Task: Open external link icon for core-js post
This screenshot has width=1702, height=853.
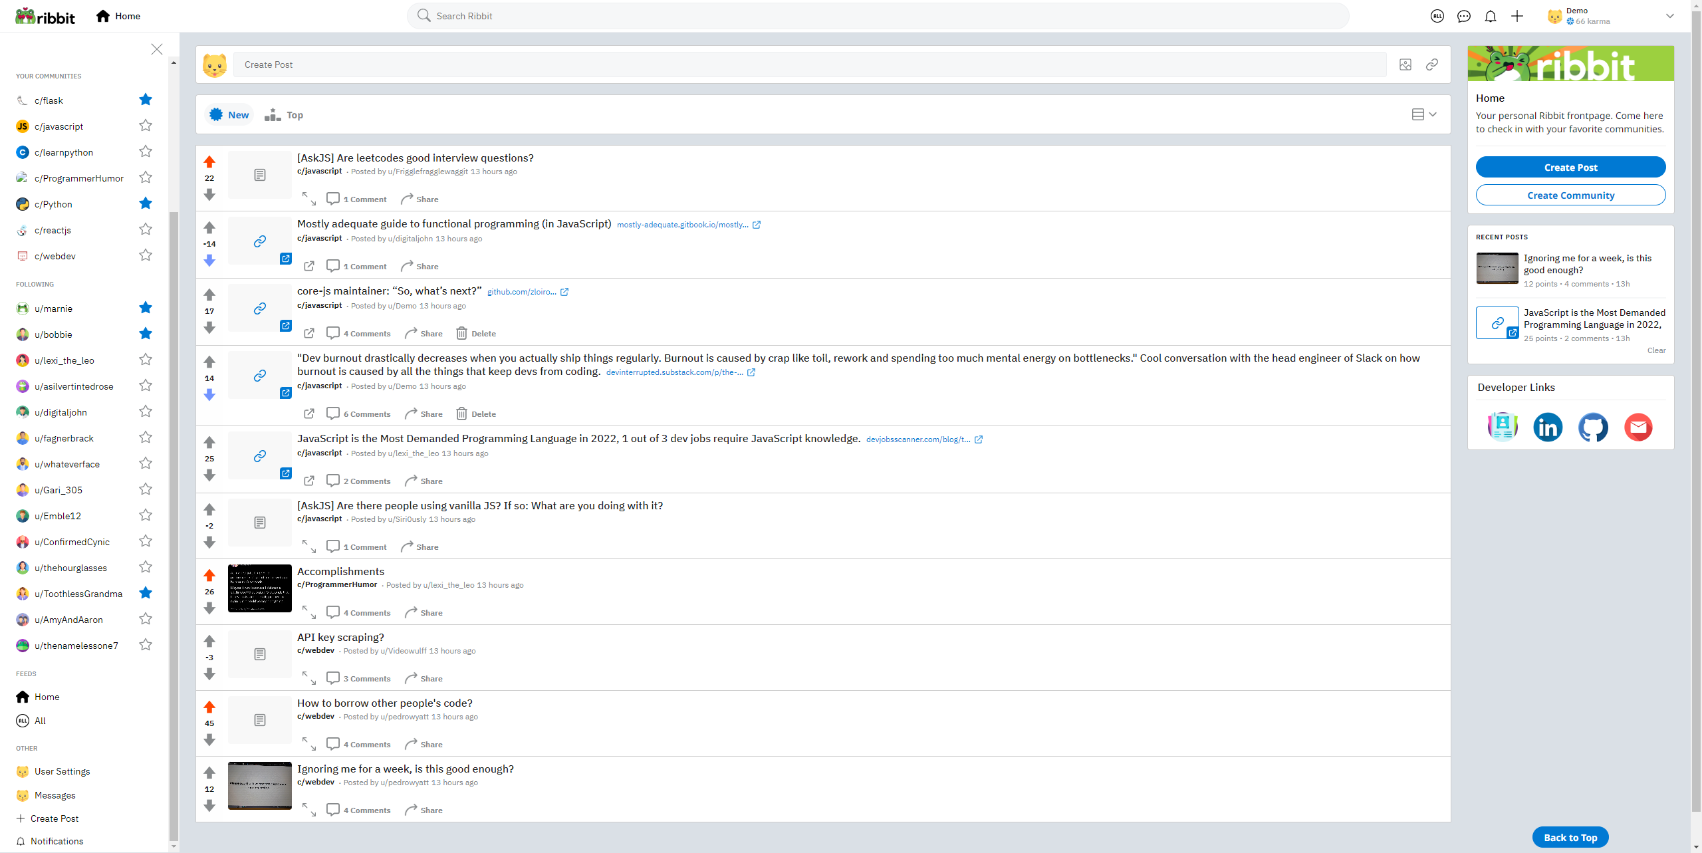Action: pos(309,333)
